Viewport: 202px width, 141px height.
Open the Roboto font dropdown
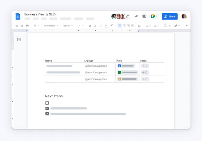pyautogui.click(x=67, y=26)
